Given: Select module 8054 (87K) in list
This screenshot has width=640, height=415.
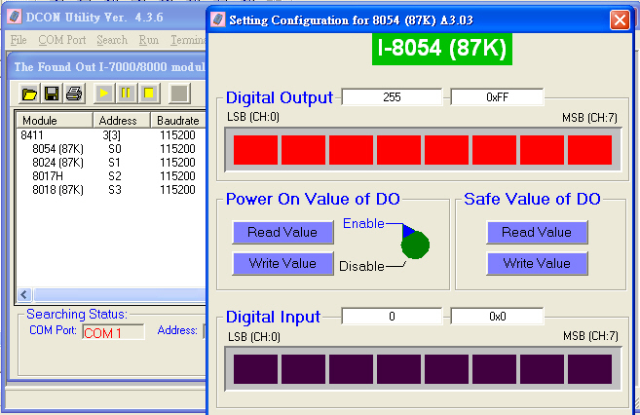Looking at the screenshot, I should click(57, 148).
